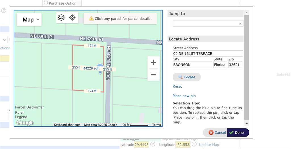This screenshot has width=291, height=149.
Task: Click the side panel scrollbar down arrow
Action: click(x=246, y=124)
